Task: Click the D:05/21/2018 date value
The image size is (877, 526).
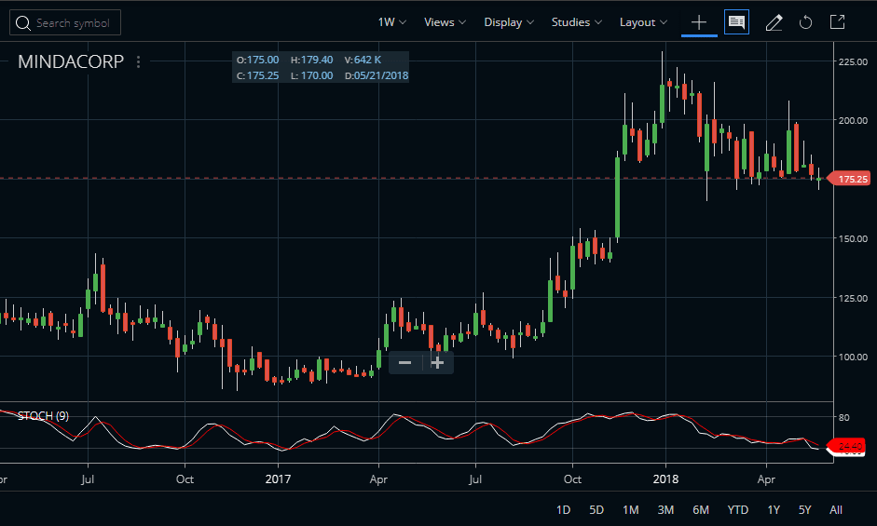Action: 377,75
